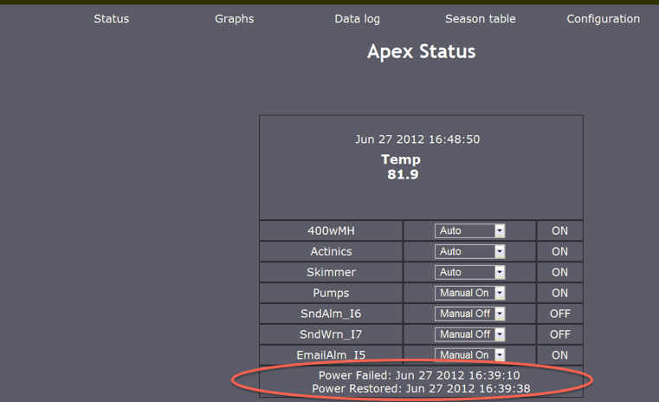Open SndAlm_I6 Manual Off dropdown
Viewport: 659px width, 402px height.
[x=470, y=314]
